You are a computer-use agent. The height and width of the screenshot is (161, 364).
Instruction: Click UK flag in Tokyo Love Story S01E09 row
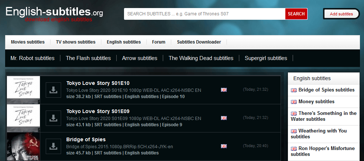point(224,118)
